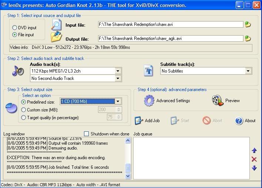Click status bar .AVI format text
Viewport: 262px width, 188px height.
pyautogui.click(x=110, y=185)
